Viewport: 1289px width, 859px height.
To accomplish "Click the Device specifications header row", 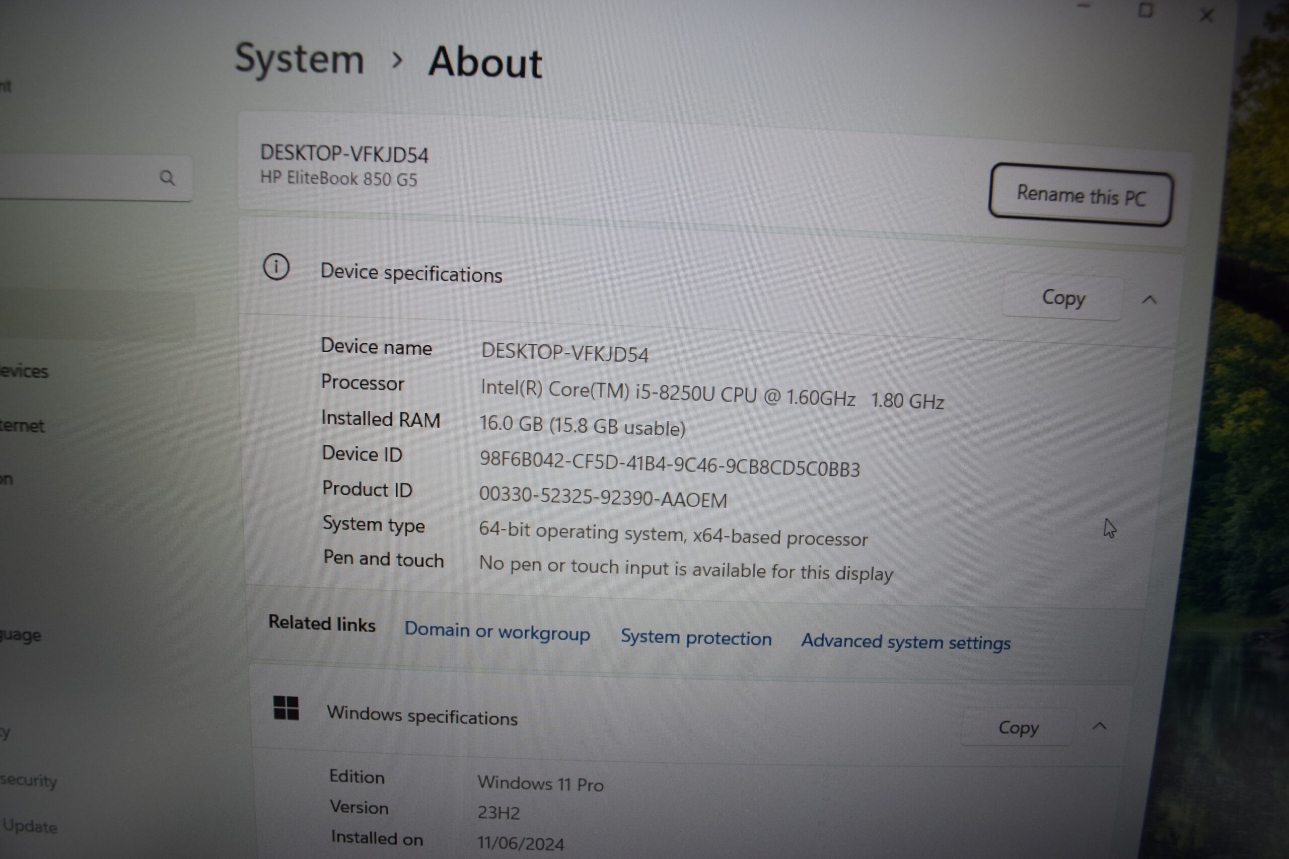I will [x=710, y=283].
